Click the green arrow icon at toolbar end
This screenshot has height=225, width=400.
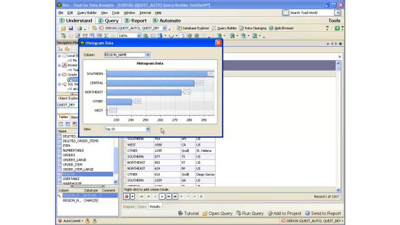pyautogui.click(x=337, y=28)
